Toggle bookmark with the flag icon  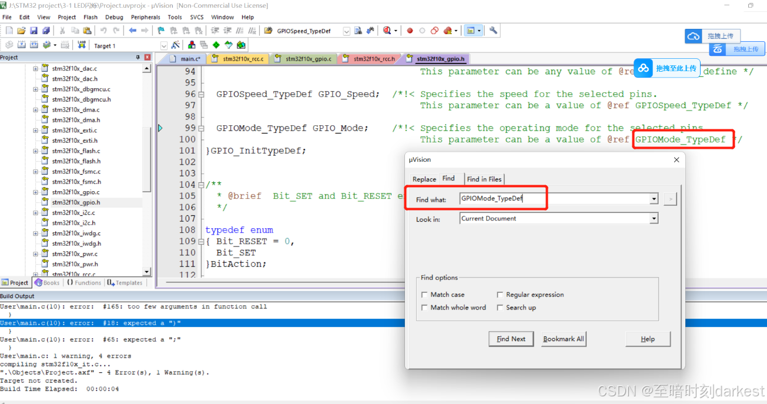click(x=161, y=31)
